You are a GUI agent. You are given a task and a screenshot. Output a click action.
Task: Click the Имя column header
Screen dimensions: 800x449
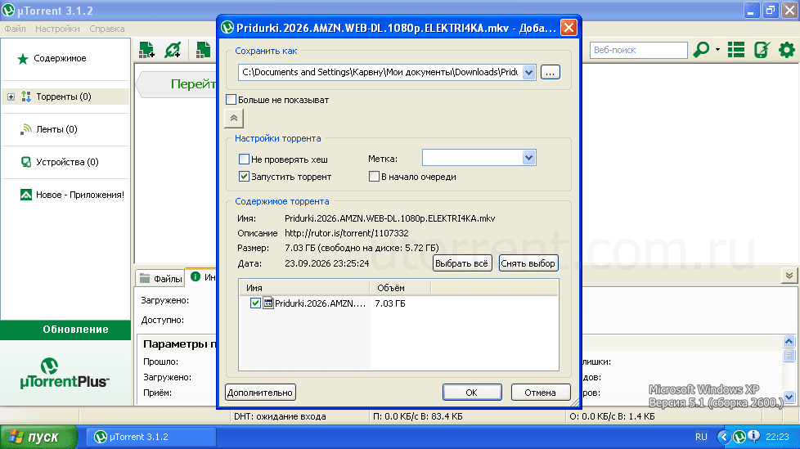click(304, 288)
